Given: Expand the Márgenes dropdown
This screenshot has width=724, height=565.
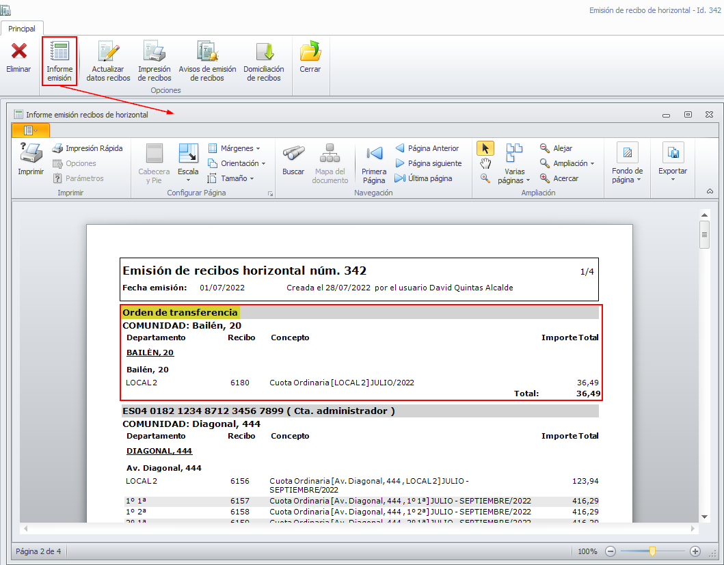Looking at the screenshot, I should point(233,148).
